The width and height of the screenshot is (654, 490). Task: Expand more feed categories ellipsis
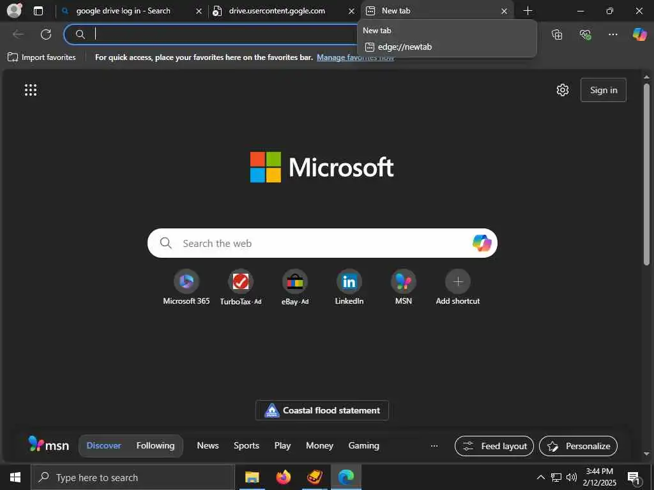point(434,446)
